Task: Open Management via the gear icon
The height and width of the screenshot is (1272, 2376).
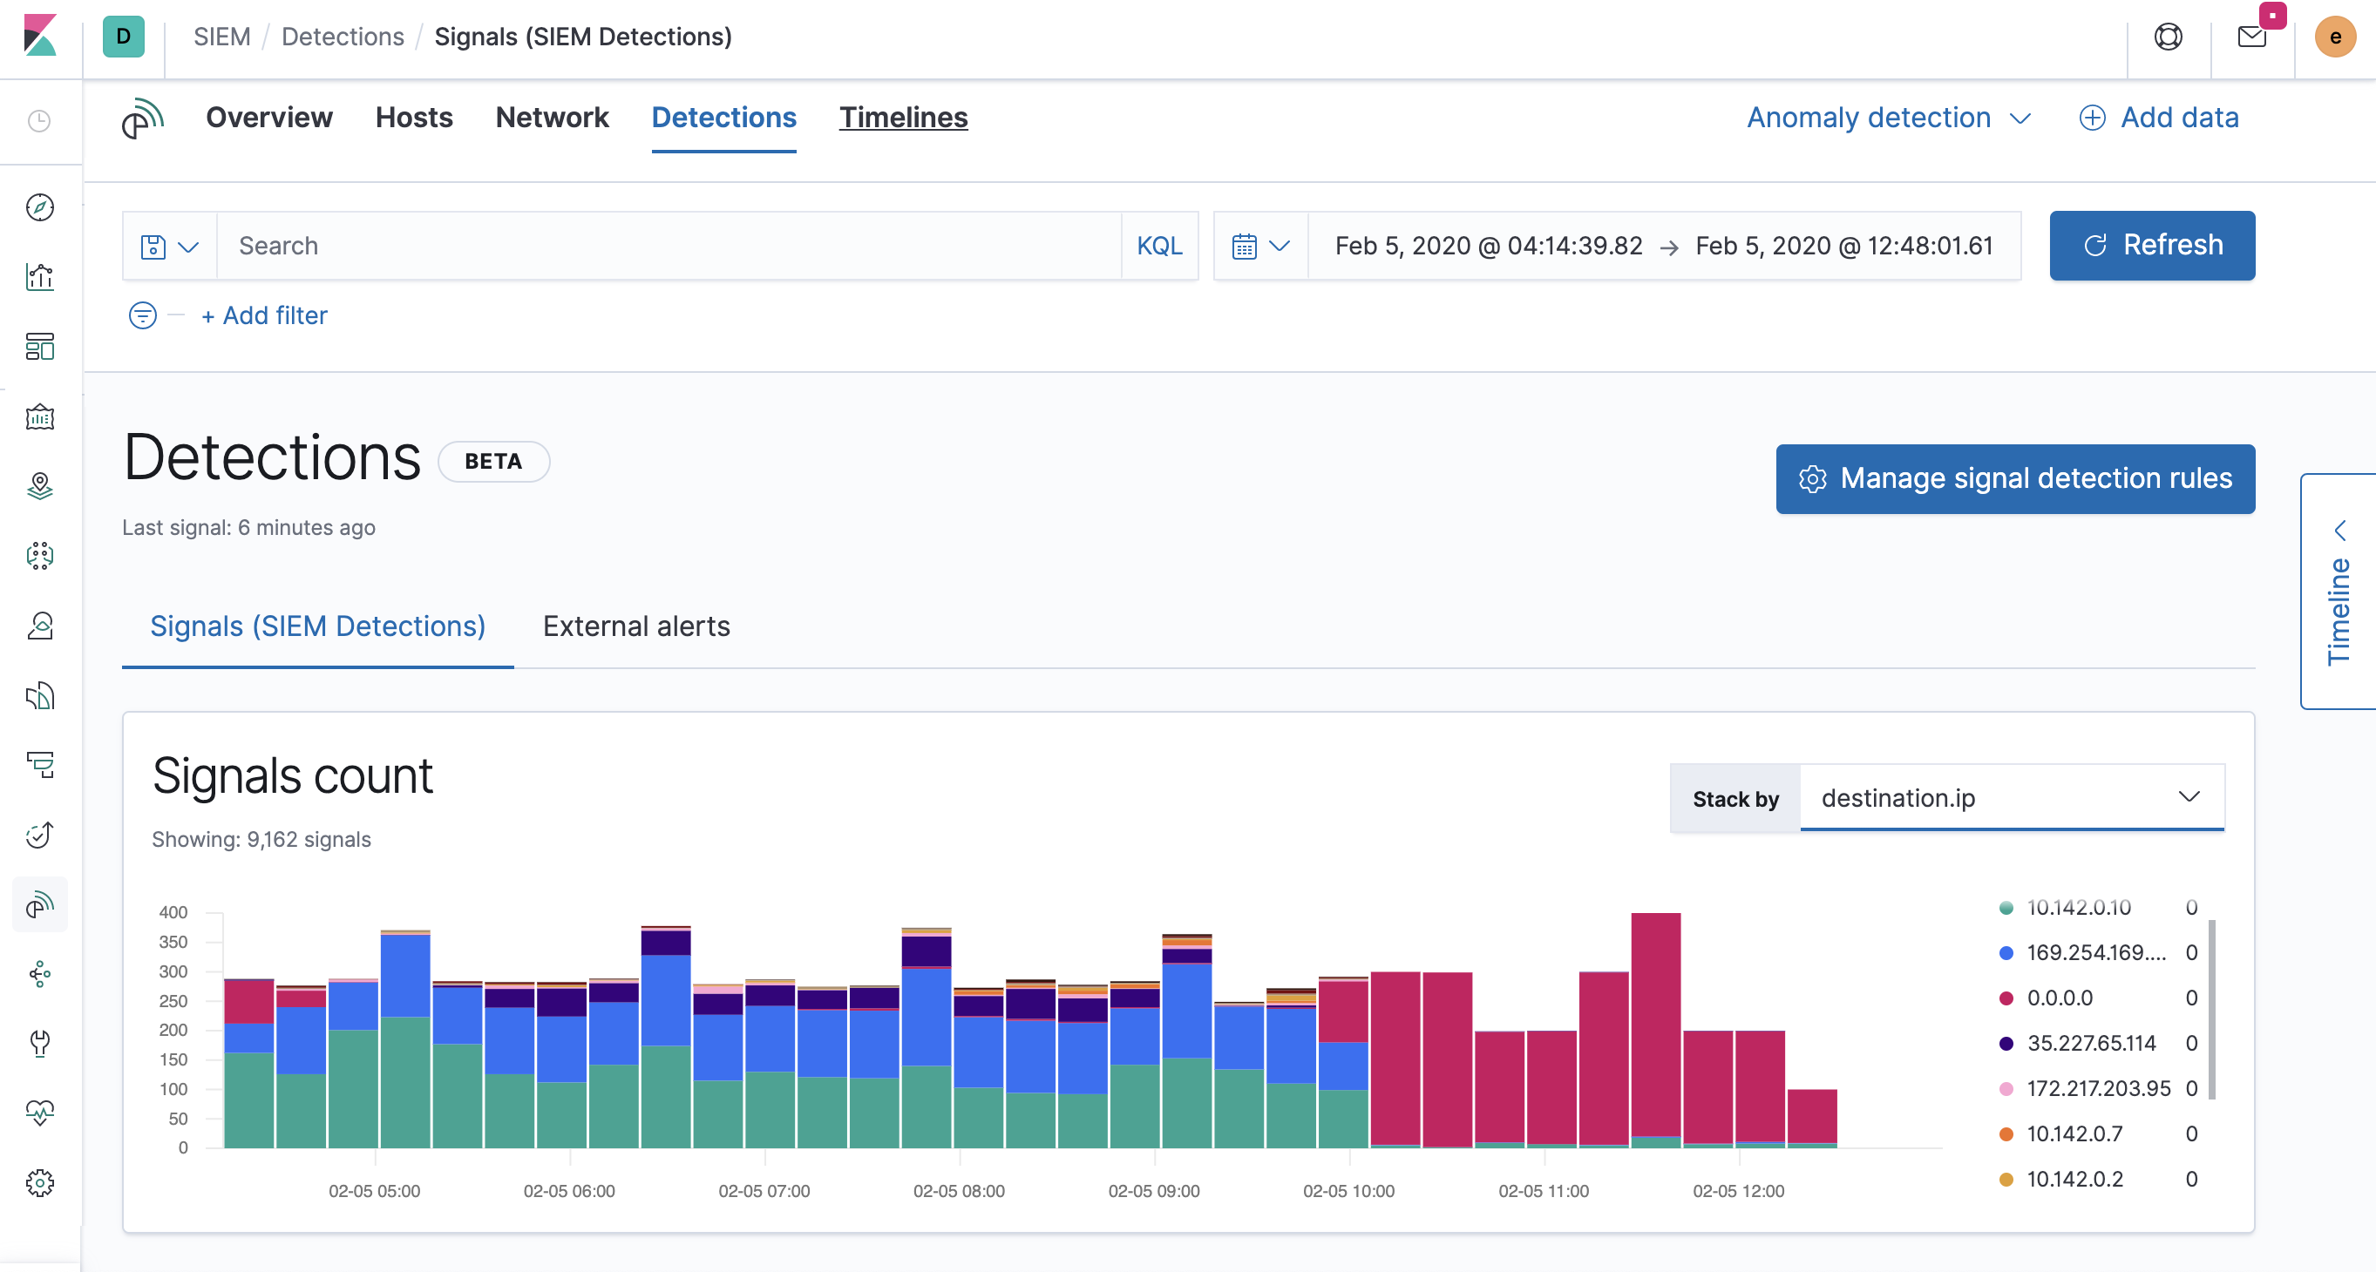Action: 40,1182
